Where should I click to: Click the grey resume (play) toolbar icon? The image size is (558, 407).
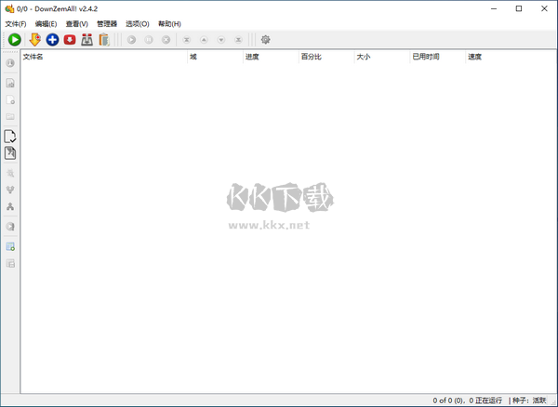click(x=131, y=40)
